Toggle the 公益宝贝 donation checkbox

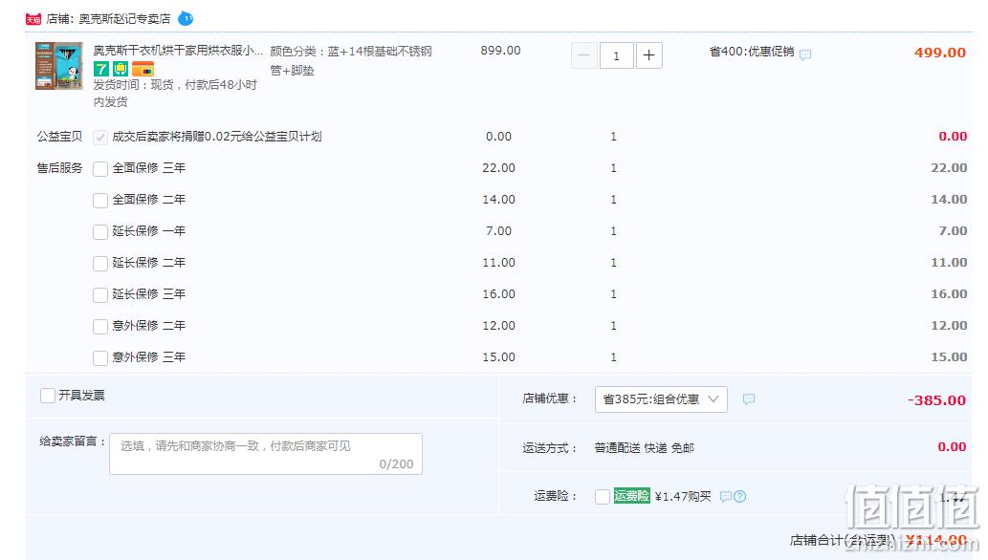pyautogui.click(x=100, y=138)
